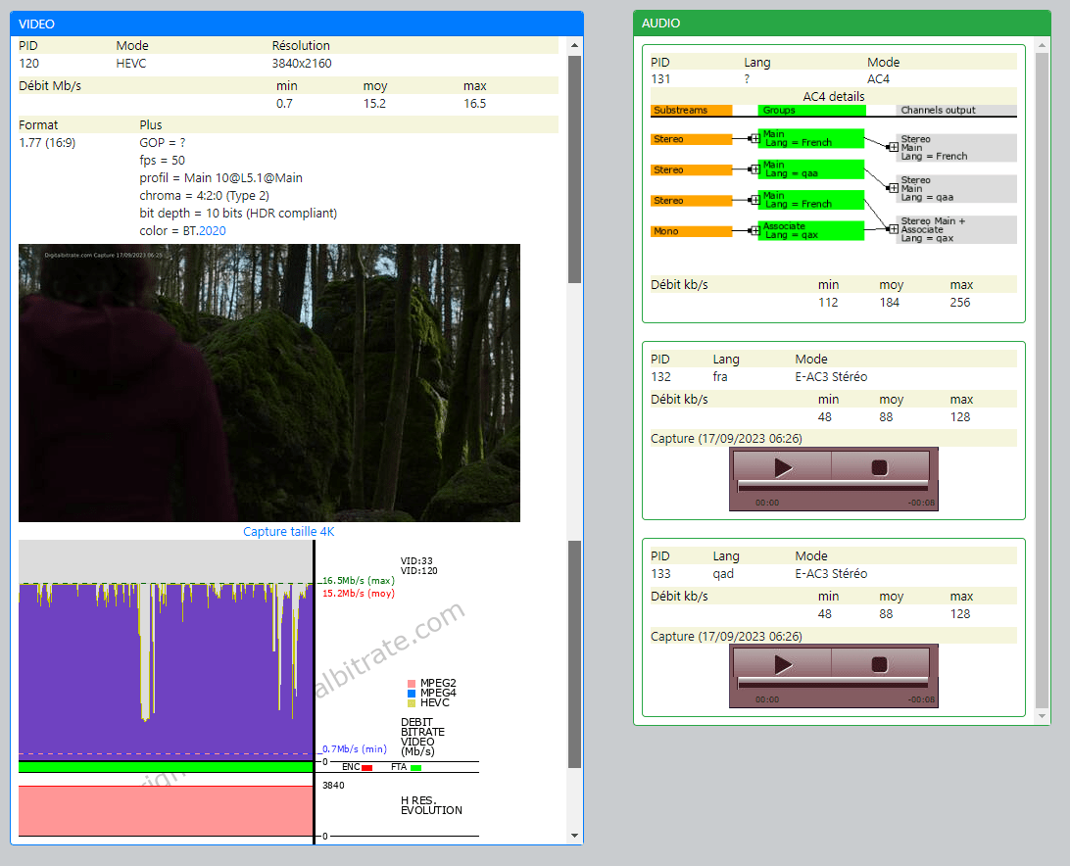Stop the PID 133 audio capture
Viewport: 1070px width, 866px height.
pyautogui.click(x=878, y=664)
